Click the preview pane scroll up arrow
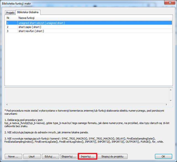The image size is (177, 162). pyautogui.click(x=171, y=90)
